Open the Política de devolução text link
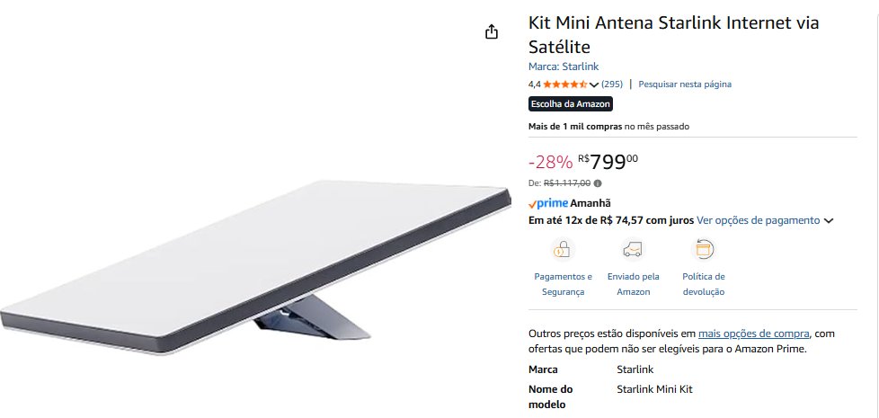Viewport: 879px width, 418px height. coord(703,284)
